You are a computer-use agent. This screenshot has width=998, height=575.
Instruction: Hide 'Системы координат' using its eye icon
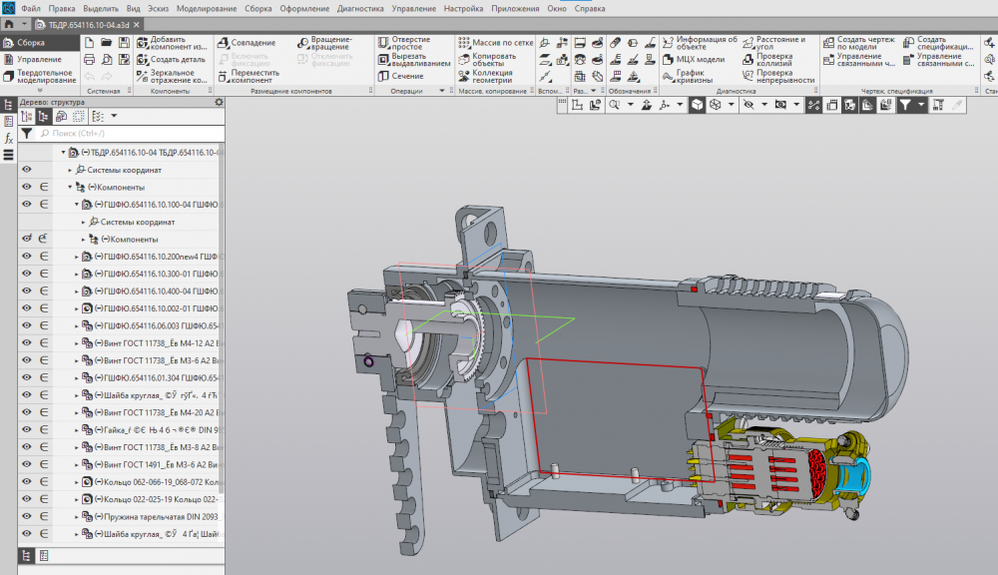(x=27, y=170)
